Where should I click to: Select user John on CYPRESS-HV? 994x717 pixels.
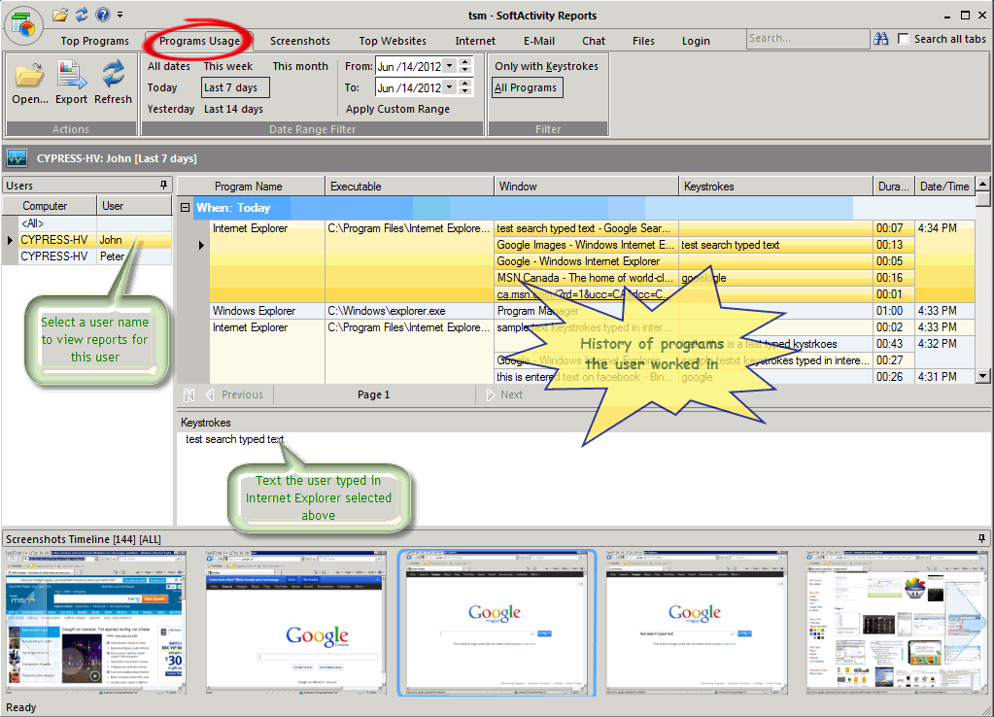pyautogui.click(x=86, y=240)
